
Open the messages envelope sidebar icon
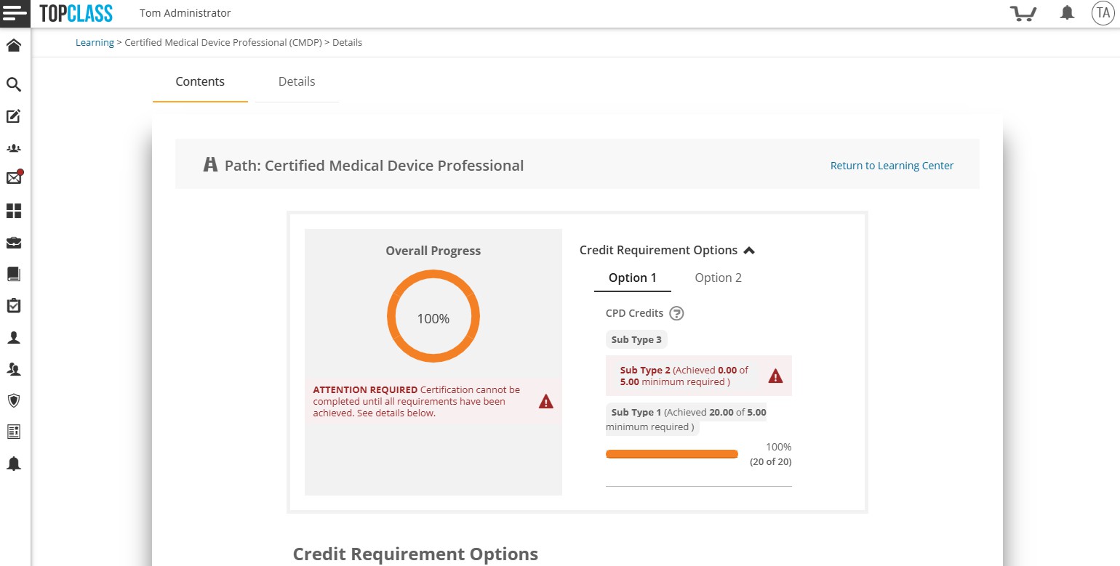click(15, 177)
